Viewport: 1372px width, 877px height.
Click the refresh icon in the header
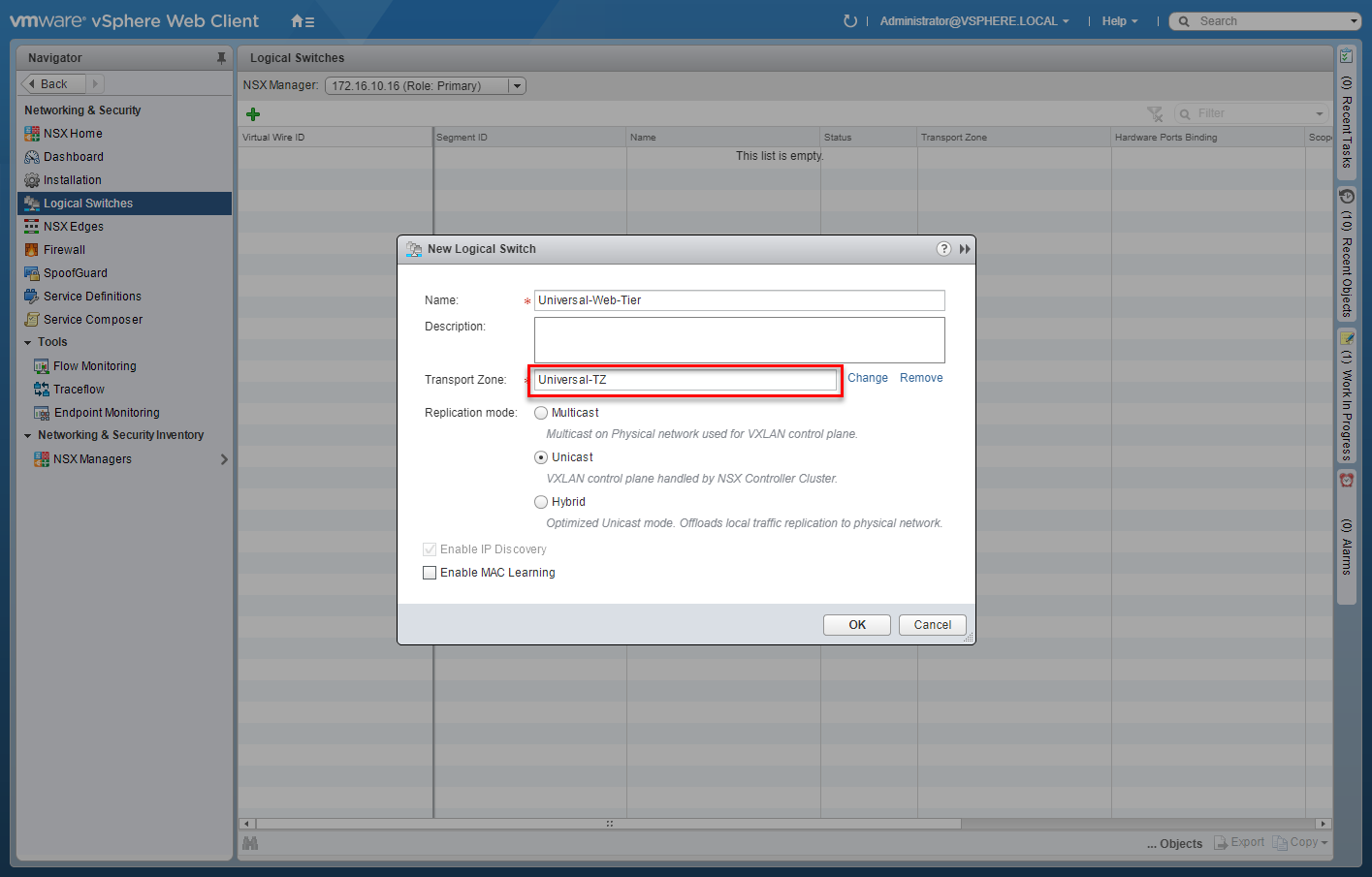pyautogui.click(x=850, y=21)
